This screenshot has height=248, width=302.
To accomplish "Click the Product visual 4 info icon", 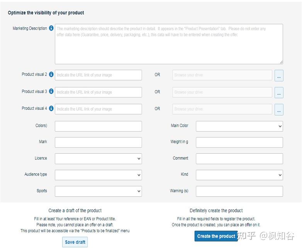I will click(51, 109).
